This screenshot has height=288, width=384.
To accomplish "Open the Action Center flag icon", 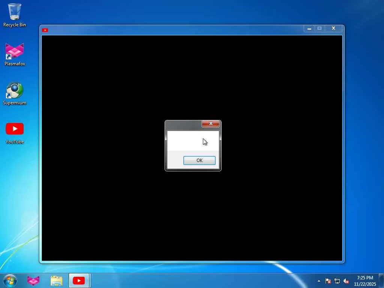I will [x=328, y=281].
